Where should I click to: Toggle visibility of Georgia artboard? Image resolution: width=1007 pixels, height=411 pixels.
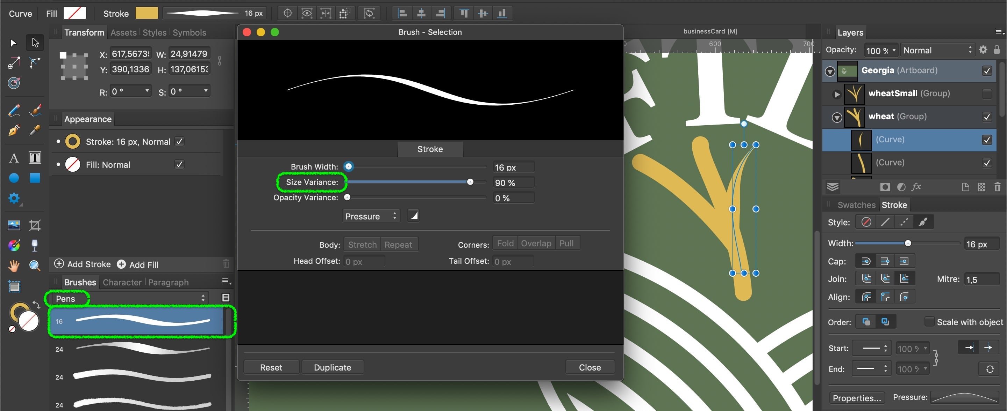click(987, 70)
